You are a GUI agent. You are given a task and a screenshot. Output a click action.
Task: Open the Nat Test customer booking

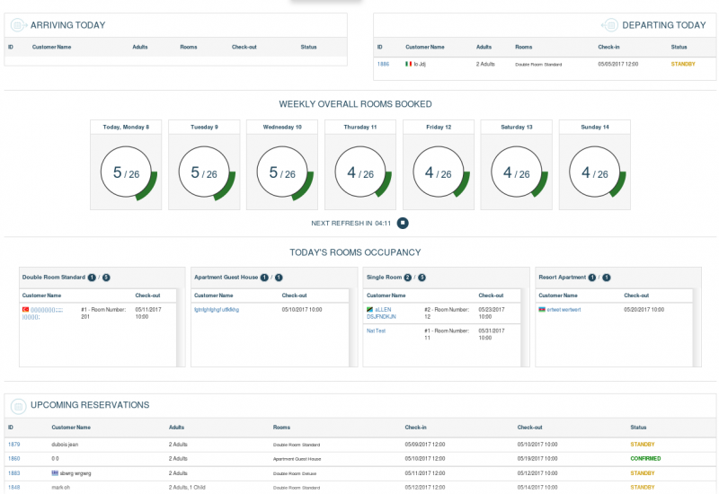click(x=376, y=331)
